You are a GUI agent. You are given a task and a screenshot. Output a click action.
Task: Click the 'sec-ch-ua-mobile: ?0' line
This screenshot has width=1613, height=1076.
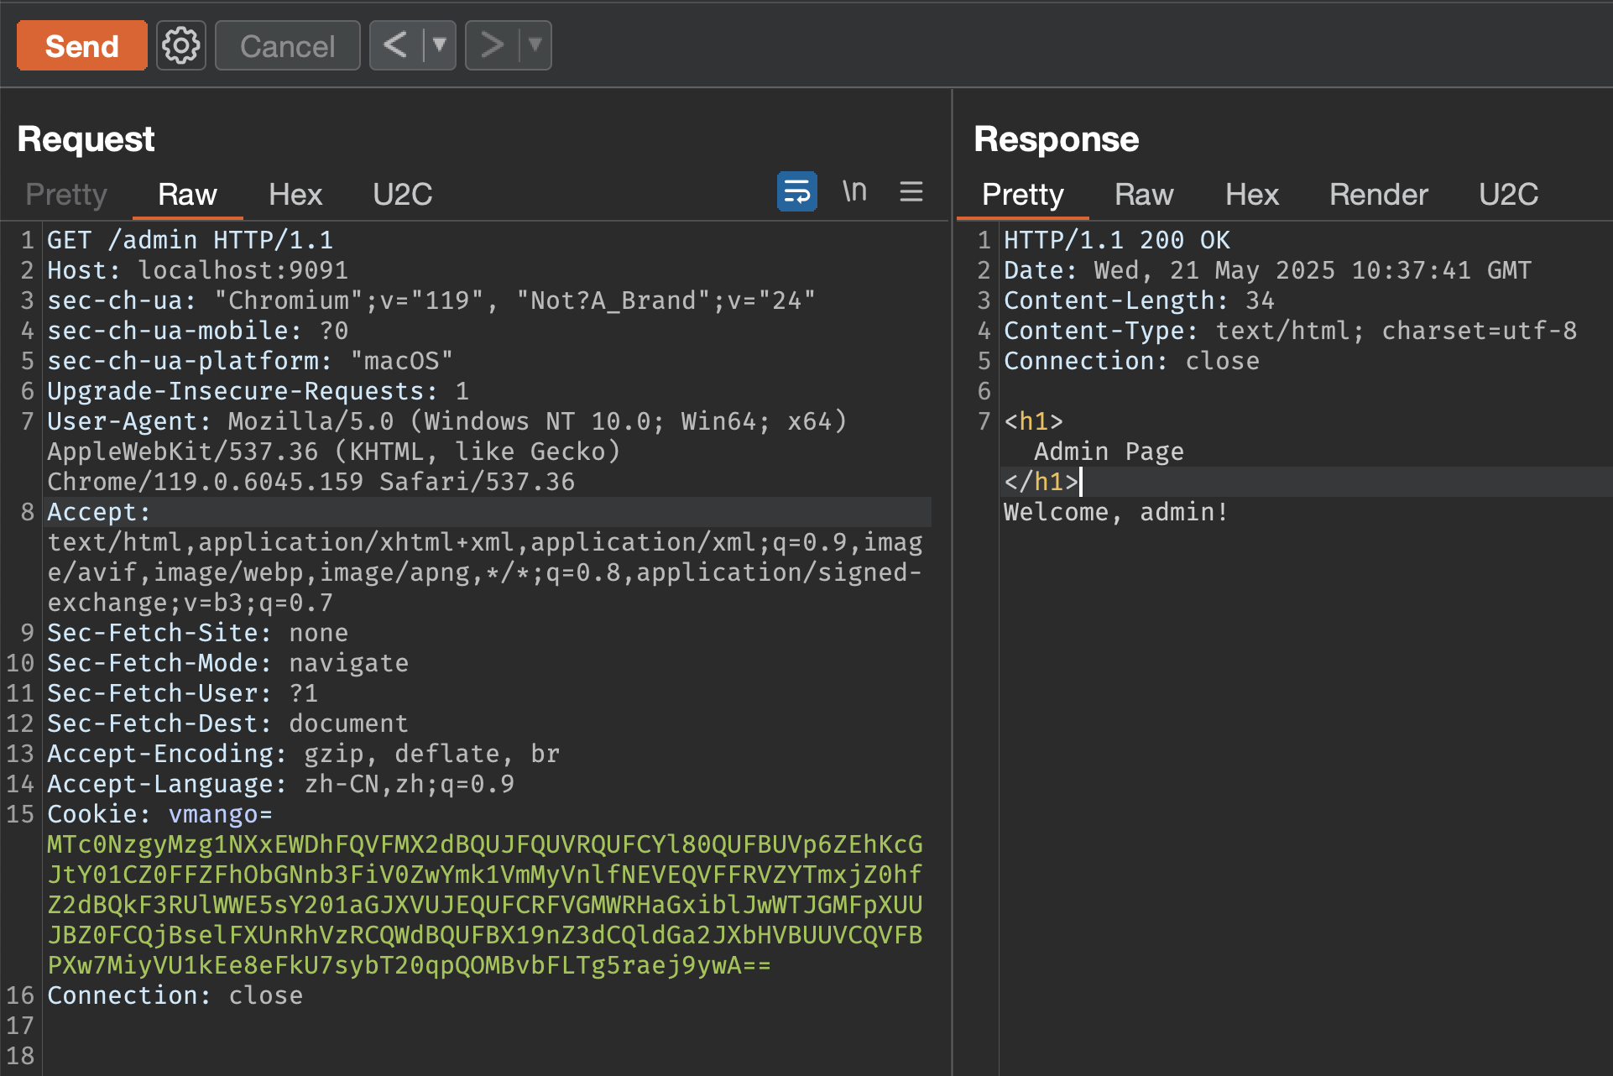pos(198,331)
